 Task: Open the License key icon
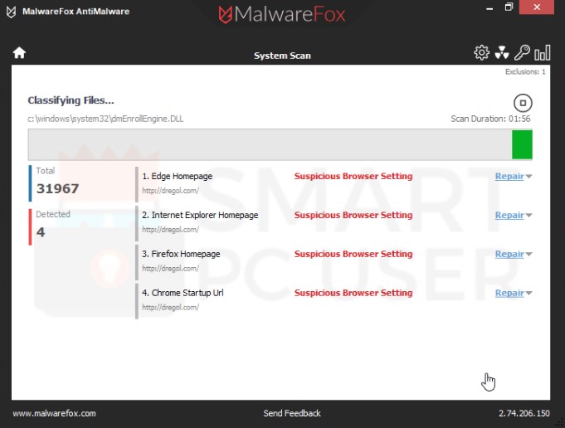(522, 52)
